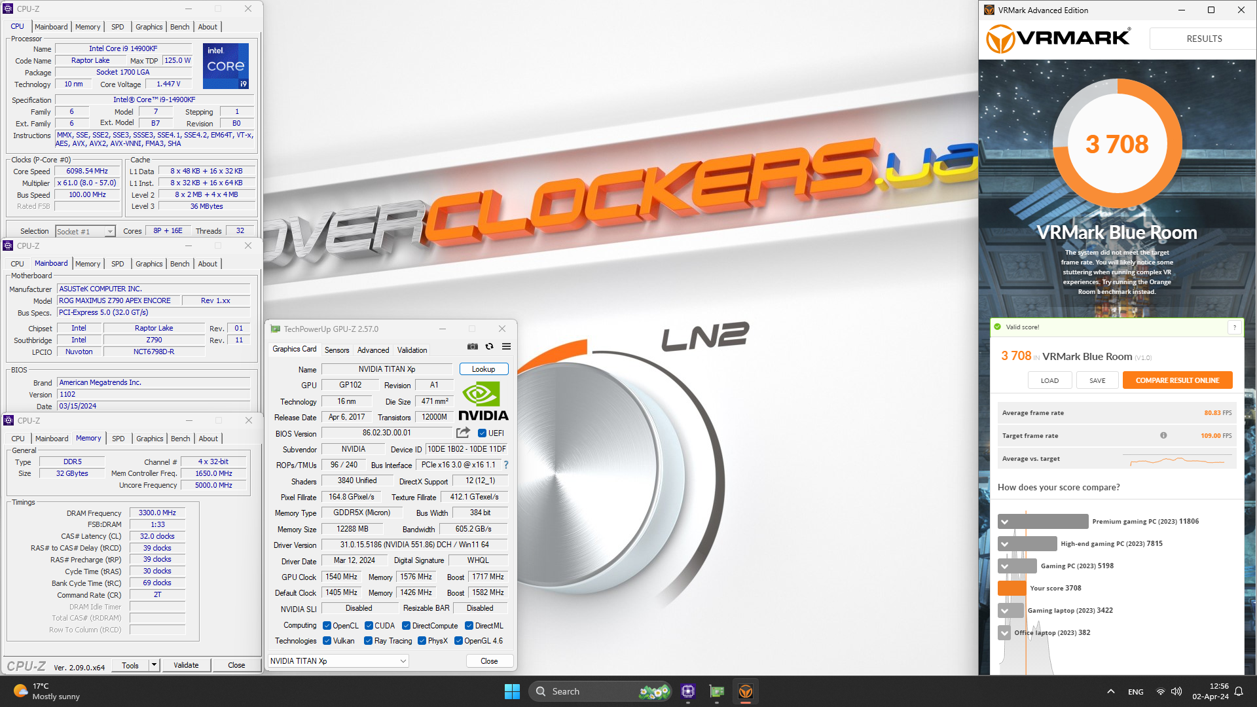Toggle the OpenCL checkbox

click(327, 626)
